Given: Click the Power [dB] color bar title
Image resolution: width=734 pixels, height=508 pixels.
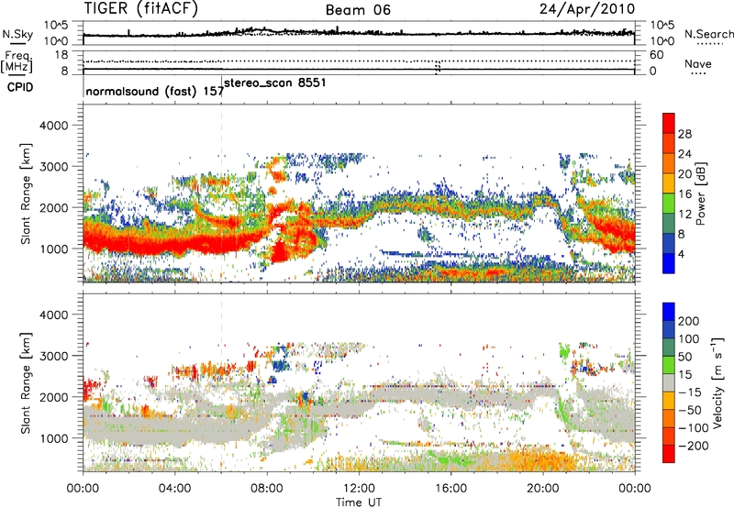Looking at the screenshot, I should click(x=701, y=193).
